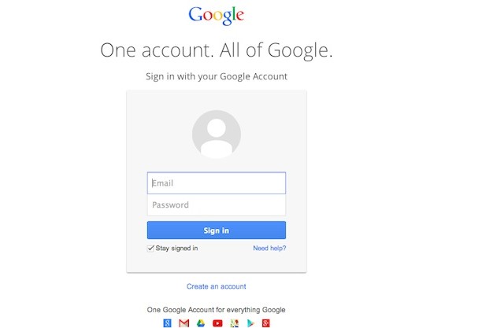This screenshot has width=497, height=328.
Task: Click the Google Search icon below the form
Action: (x=168, y=323)
